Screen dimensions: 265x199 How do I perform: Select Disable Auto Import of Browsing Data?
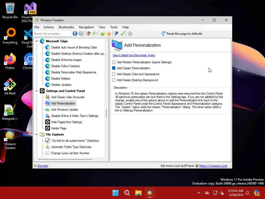[x=74, y=47]
